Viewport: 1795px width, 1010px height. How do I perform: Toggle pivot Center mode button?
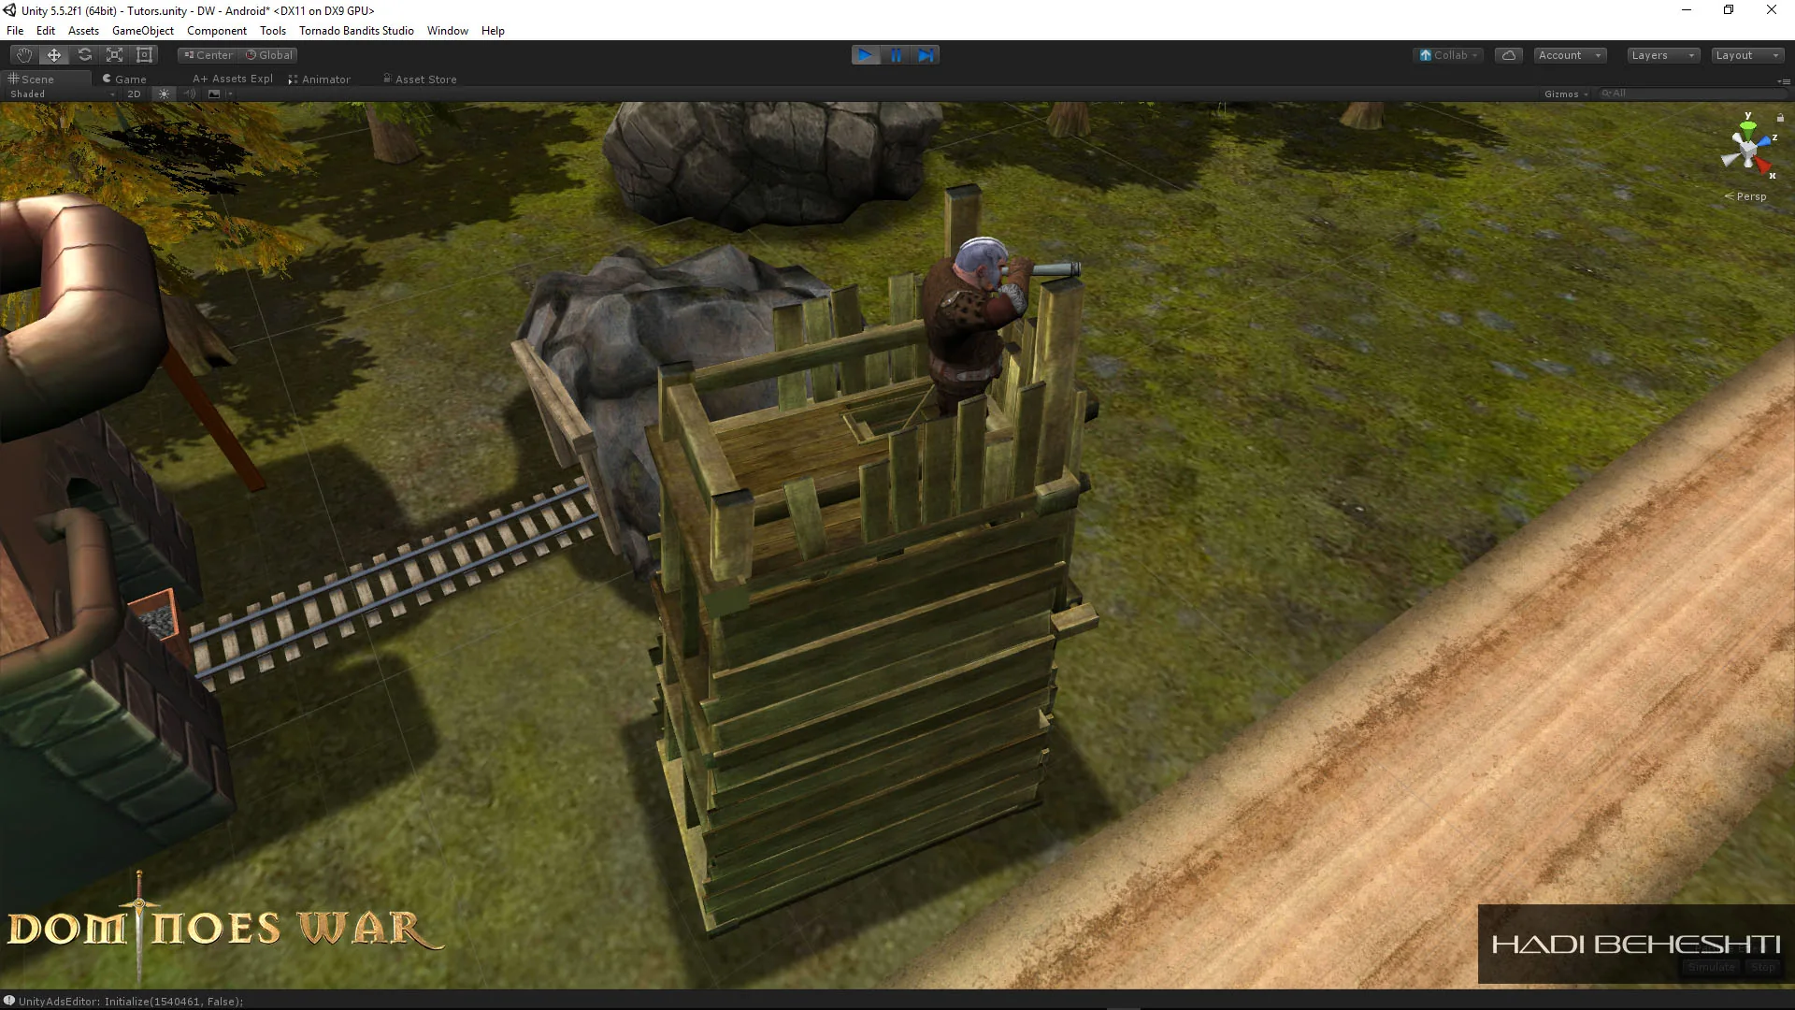point(208,55)
